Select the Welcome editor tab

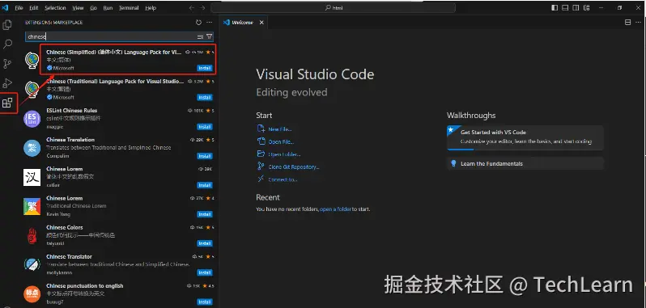(x=243, y=23)
